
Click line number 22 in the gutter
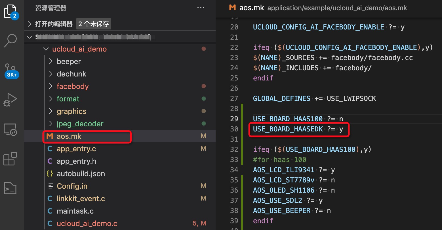(x=234, y=48)
